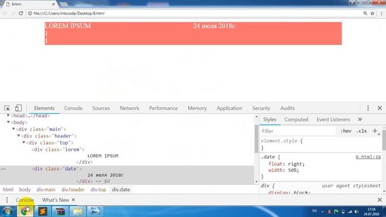Open zoom magnifier icon in address bar
Screen dimensions: 386x217
tap(365, 13)
